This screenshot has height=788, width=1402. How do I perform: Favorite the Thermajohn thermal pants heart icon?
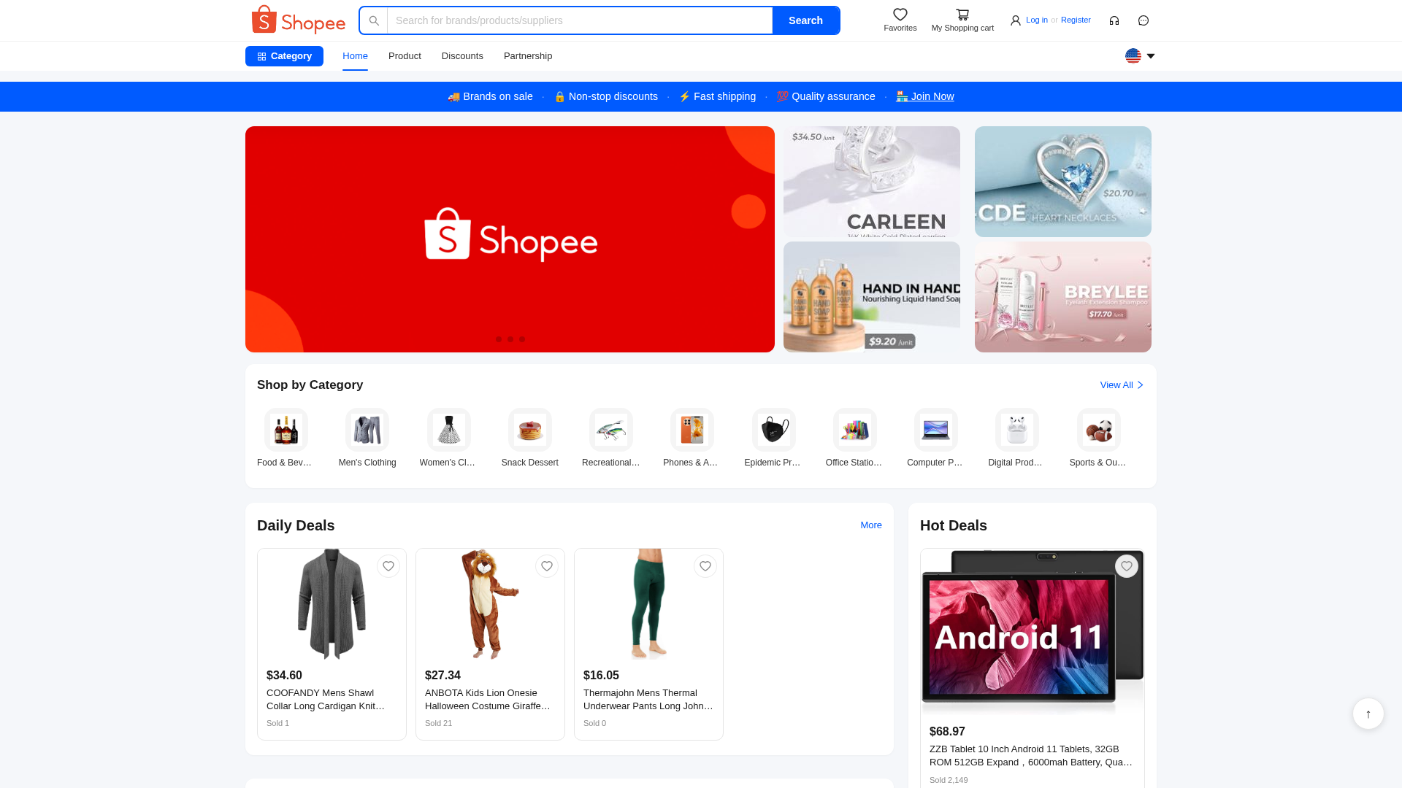pos(705,566)
